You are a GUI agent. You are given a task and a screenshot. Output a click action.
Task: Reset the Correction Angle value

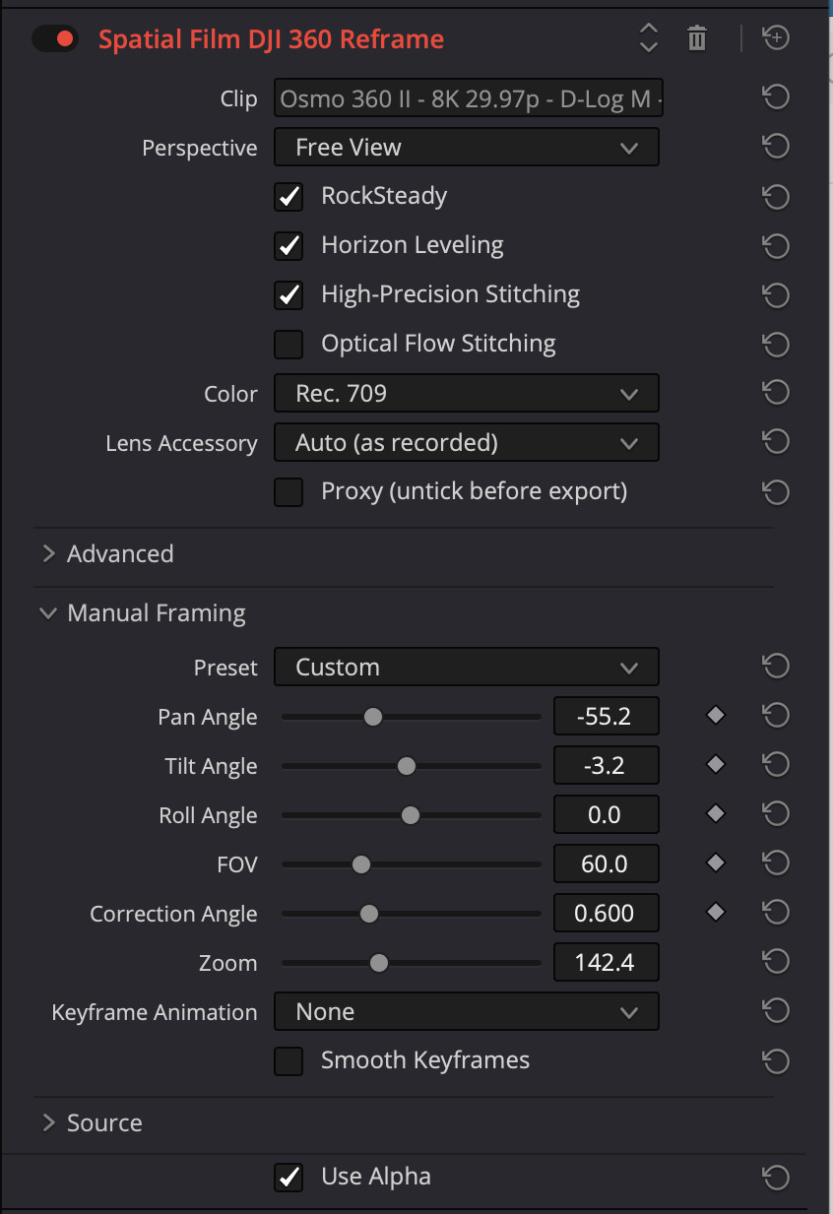pos(776,913)
